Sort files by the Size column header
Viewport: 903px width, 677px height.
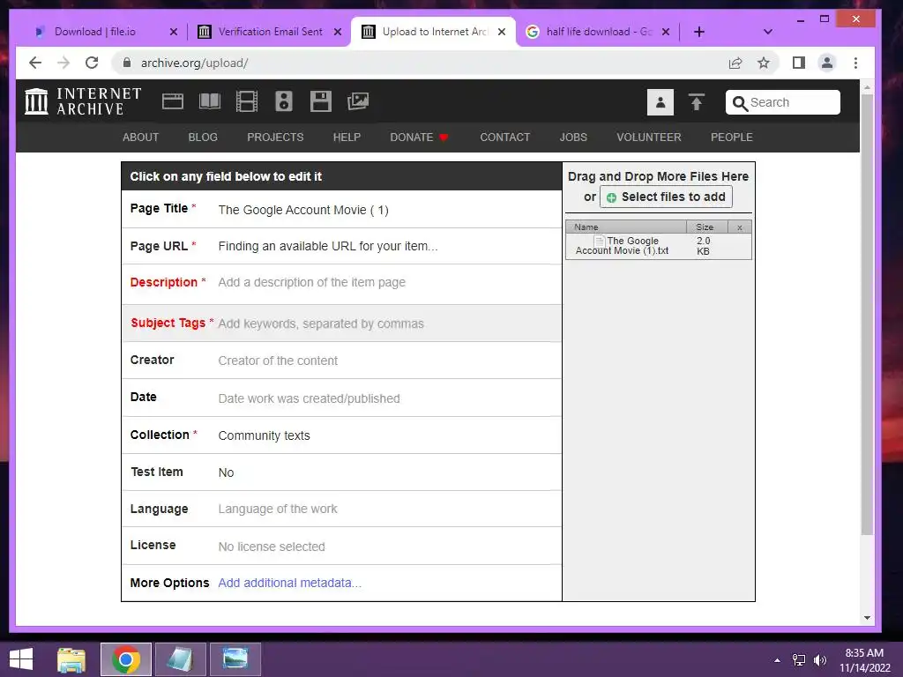point(707,227)
